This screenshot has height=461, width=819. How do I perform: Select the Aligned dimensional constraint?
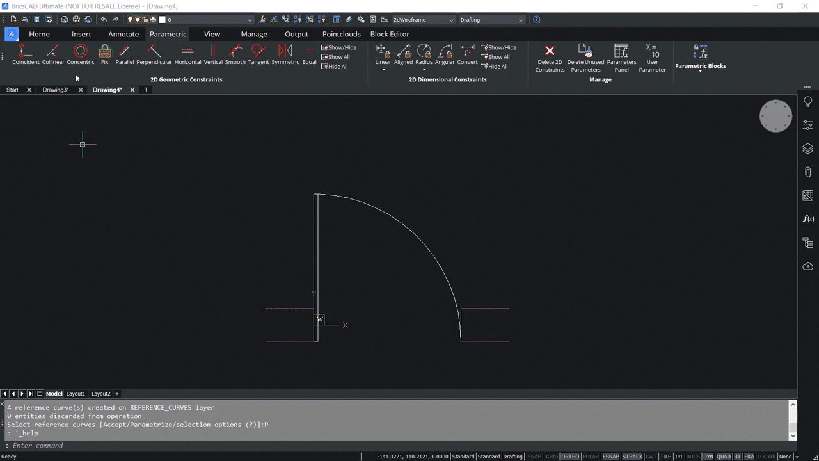click(x=404, y=54)
